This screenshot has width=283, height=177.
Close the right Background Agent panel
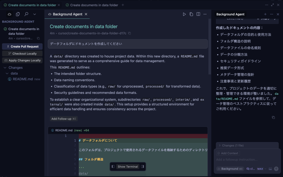click(278, 14)
